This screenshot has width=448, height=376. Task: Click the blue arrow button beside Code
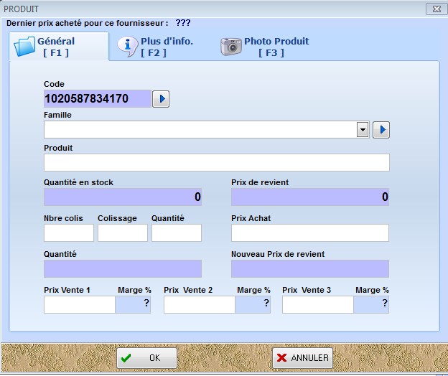click(161, 99)
